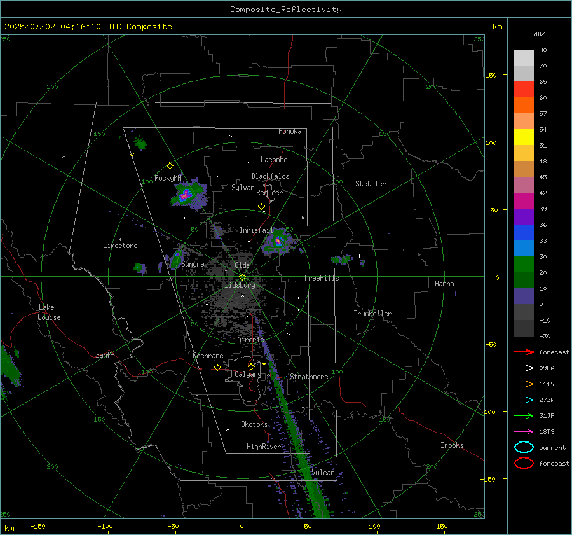Image resolution: width=572 pixels, height=535 pixels.
Task: Click the RockyMH label
Action: click(168, 178)
